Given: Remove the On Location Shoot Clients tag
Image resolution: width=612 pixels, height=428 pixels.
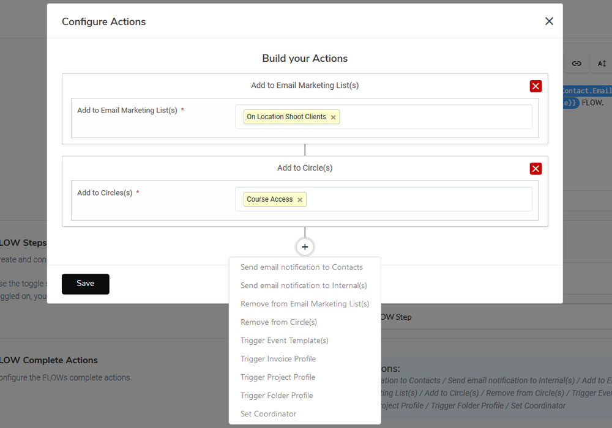Looking at the screenshot, I should [x=333, y=117].
